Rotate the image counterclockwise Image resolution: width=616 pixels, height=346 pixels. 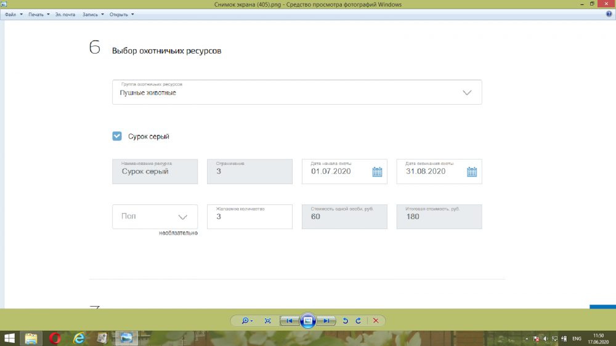pos(345,321)
